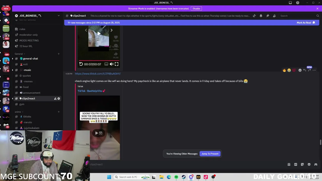This screenshot has width=322, height=181.
Task: Open the sticker picker
Action: point(302,164)
